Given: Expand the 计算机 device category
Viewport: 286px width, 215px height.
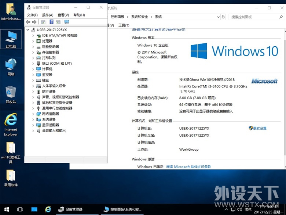Looking at the screenshot, I should [x=33, y=69].
